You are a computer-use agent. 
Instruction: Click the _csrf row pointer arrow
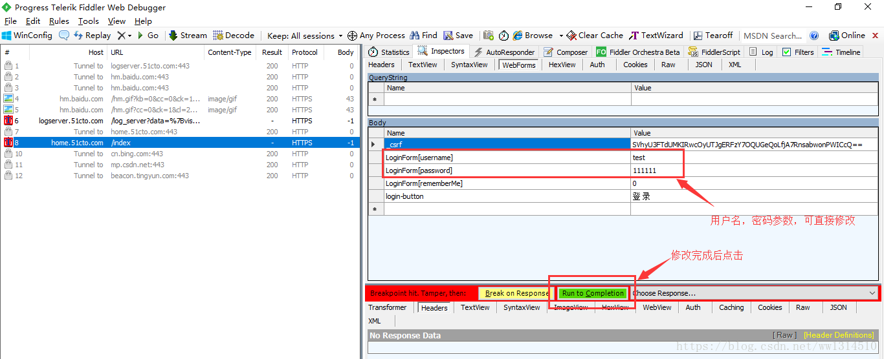point(373,145)
